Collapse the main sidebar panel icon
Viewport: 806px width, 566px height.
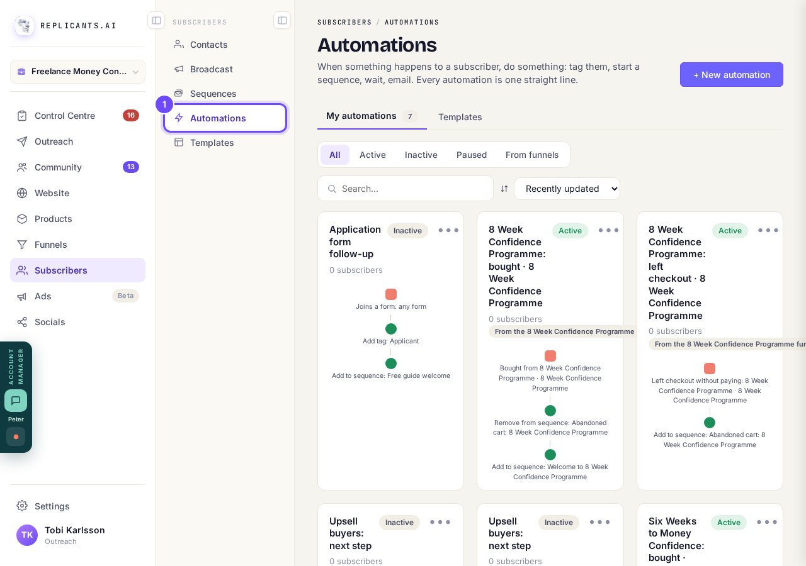coord(156,20)
